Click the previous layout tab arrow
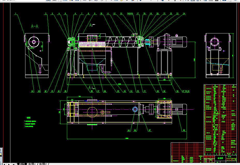The image size is (240, 165). tap(4, 164)
